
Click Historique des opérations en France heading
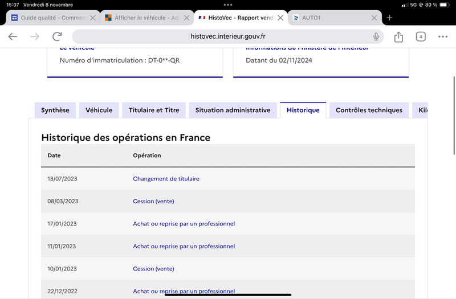[125, 137]
